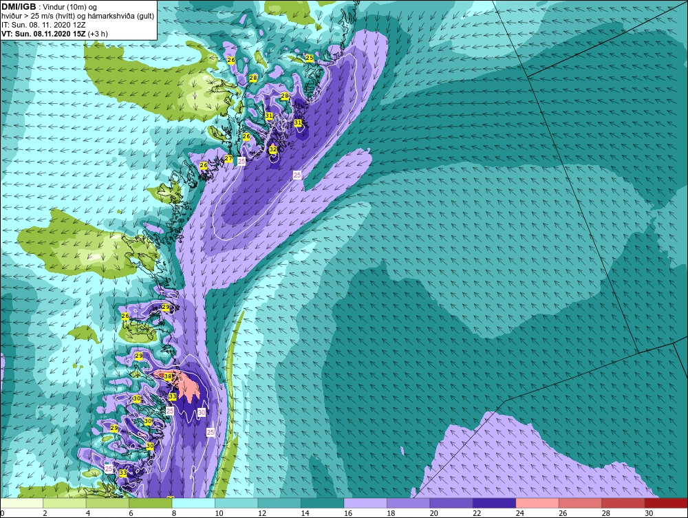The height and width of the screenshot is (518, 688).
Task: Click the legend swatch between 4 and 6
Action: point(107,503)
